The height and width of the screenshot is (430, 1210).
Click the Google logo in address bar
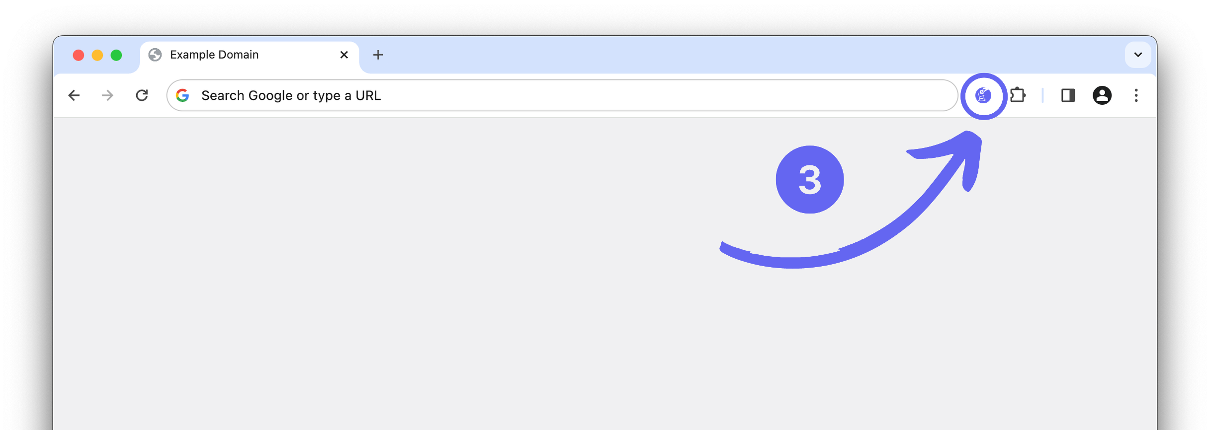tap(183, 95)
